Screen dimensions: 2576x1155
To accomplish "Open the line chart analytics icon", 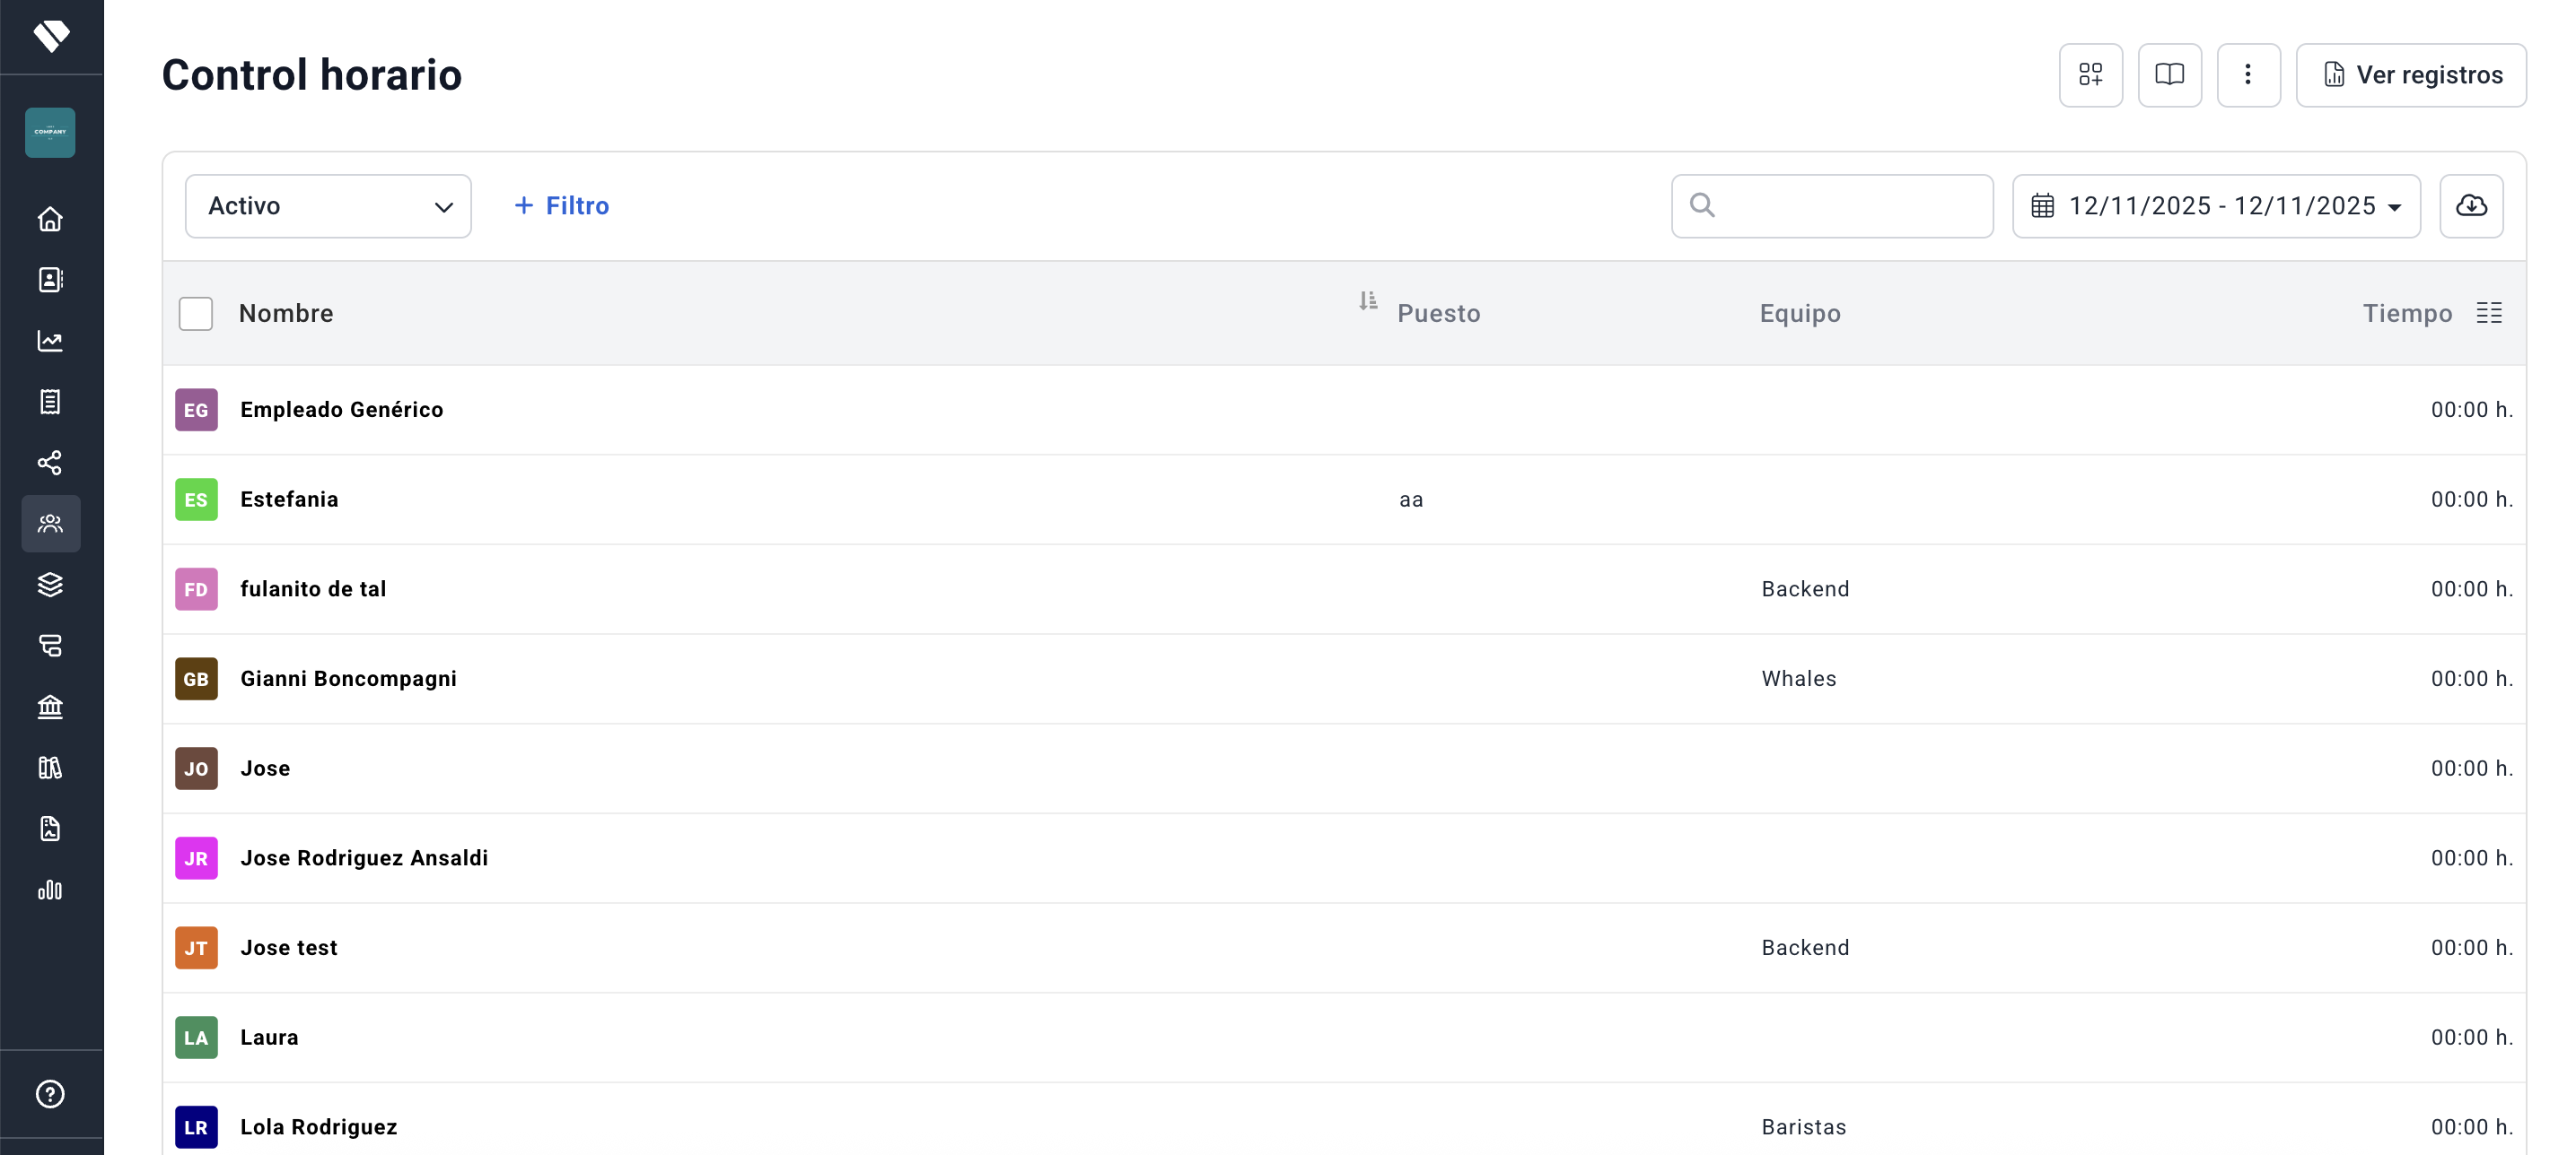I will tap(50, 341).
